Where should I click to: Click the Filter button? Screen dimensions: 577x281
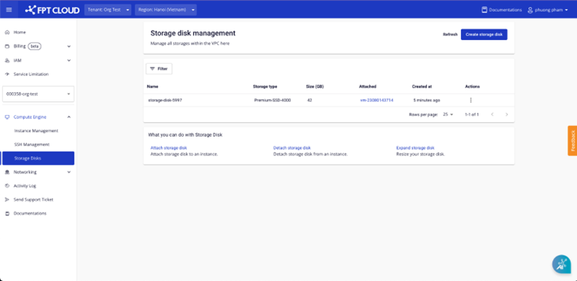159,68
